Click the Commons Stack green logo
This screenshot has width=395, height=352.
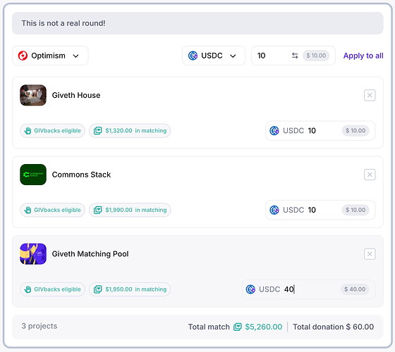pos(33,175)
